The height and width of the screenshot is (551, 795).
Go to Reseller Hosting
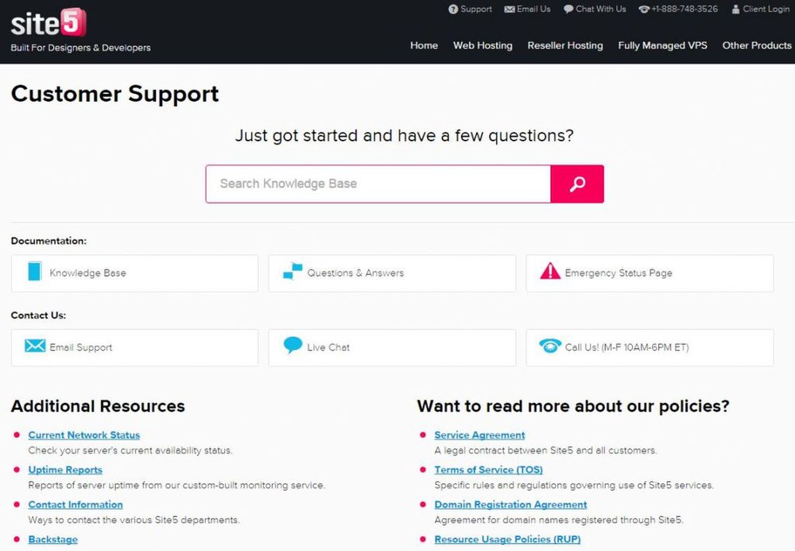(x=565, y=45)
